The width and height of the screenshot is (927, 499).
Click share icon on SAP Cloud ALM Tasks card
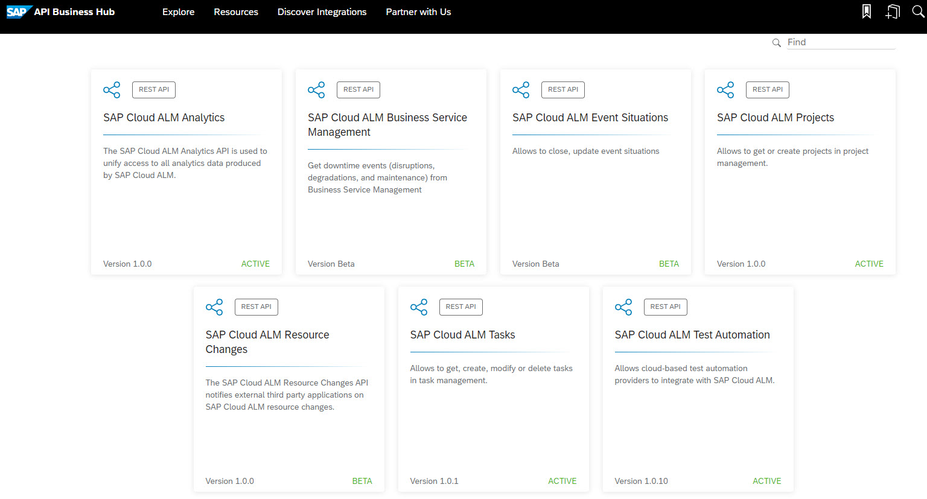pos(419,307)
